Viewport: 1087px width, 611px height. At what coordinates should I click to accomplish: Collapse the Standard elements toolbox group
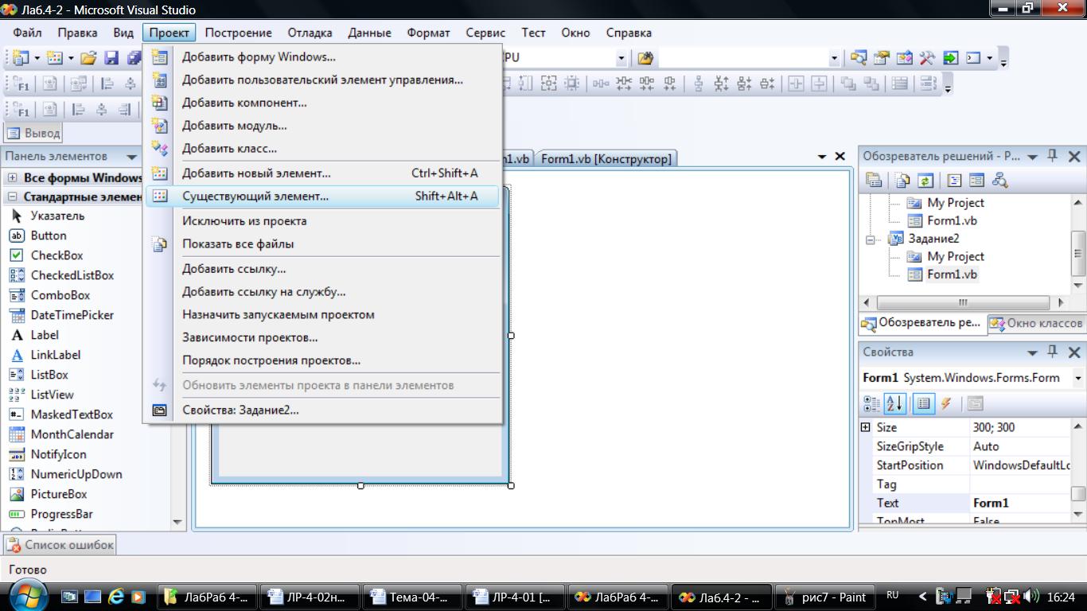(12, 197)
